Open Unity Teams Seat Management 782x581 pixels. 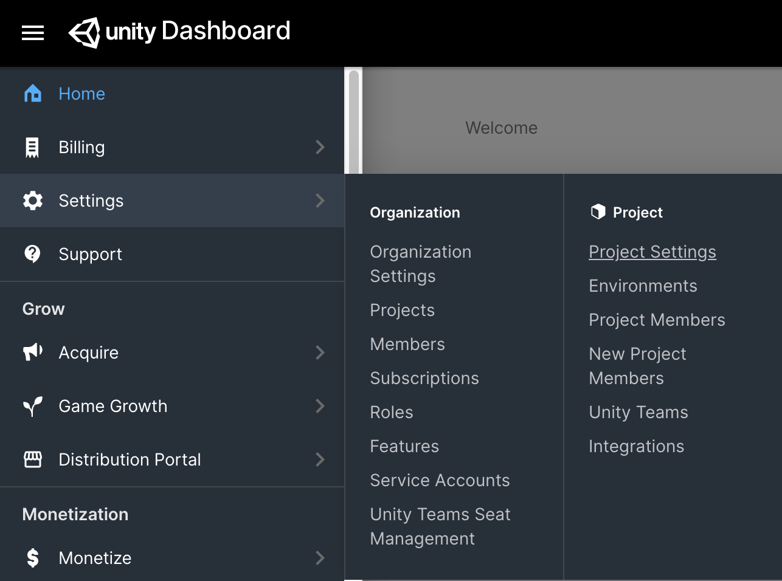[440, 526]
